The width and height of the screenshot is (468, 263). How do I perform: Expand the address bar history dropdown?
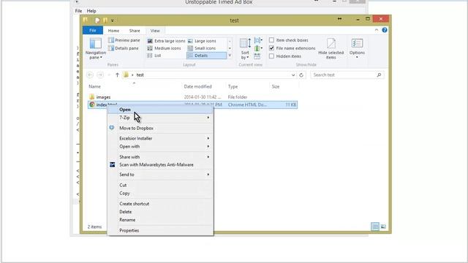293,75
